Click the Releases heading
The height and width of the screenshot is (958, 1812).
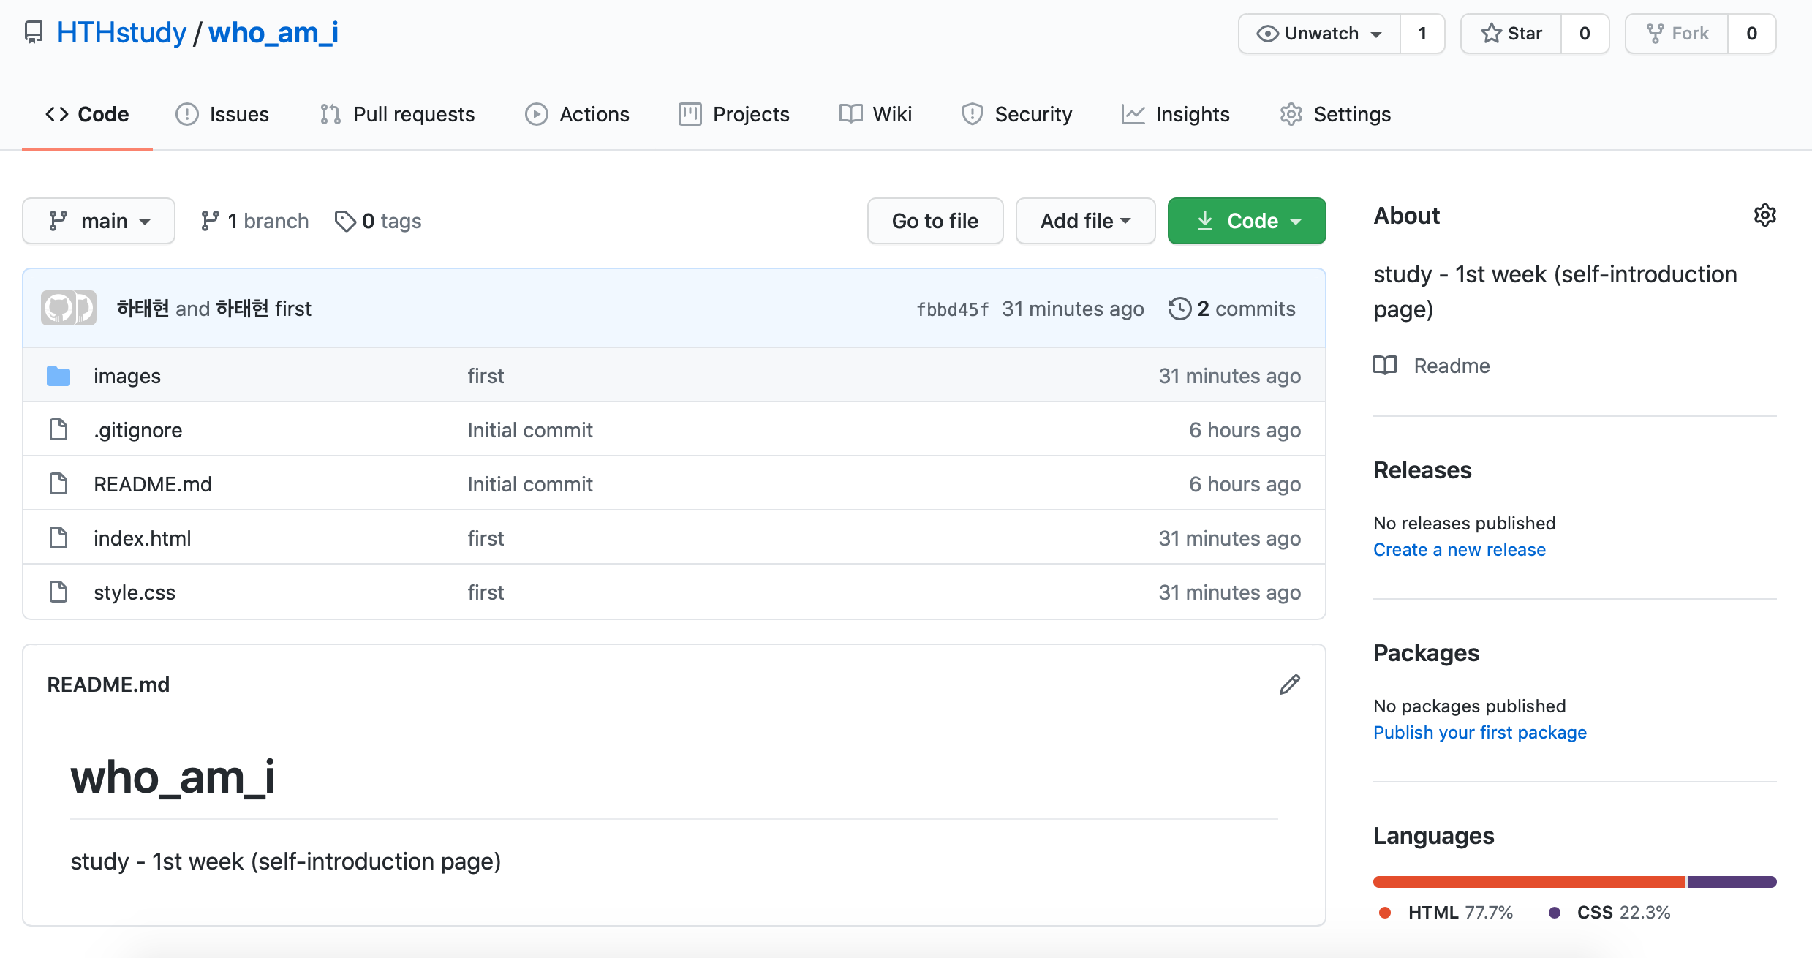click(x=1422, y=470)
